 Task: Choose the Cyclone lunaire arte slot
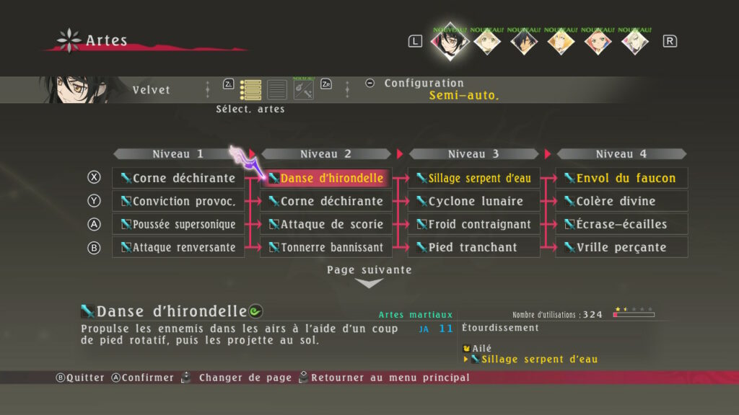point(474,201)
